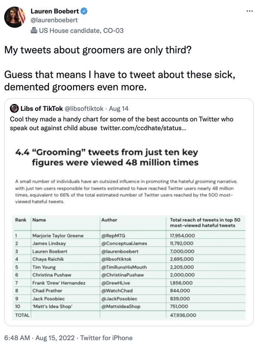258x345 pixels.
Task: Click the chart title about 48 million views
Action: (107, 156)
